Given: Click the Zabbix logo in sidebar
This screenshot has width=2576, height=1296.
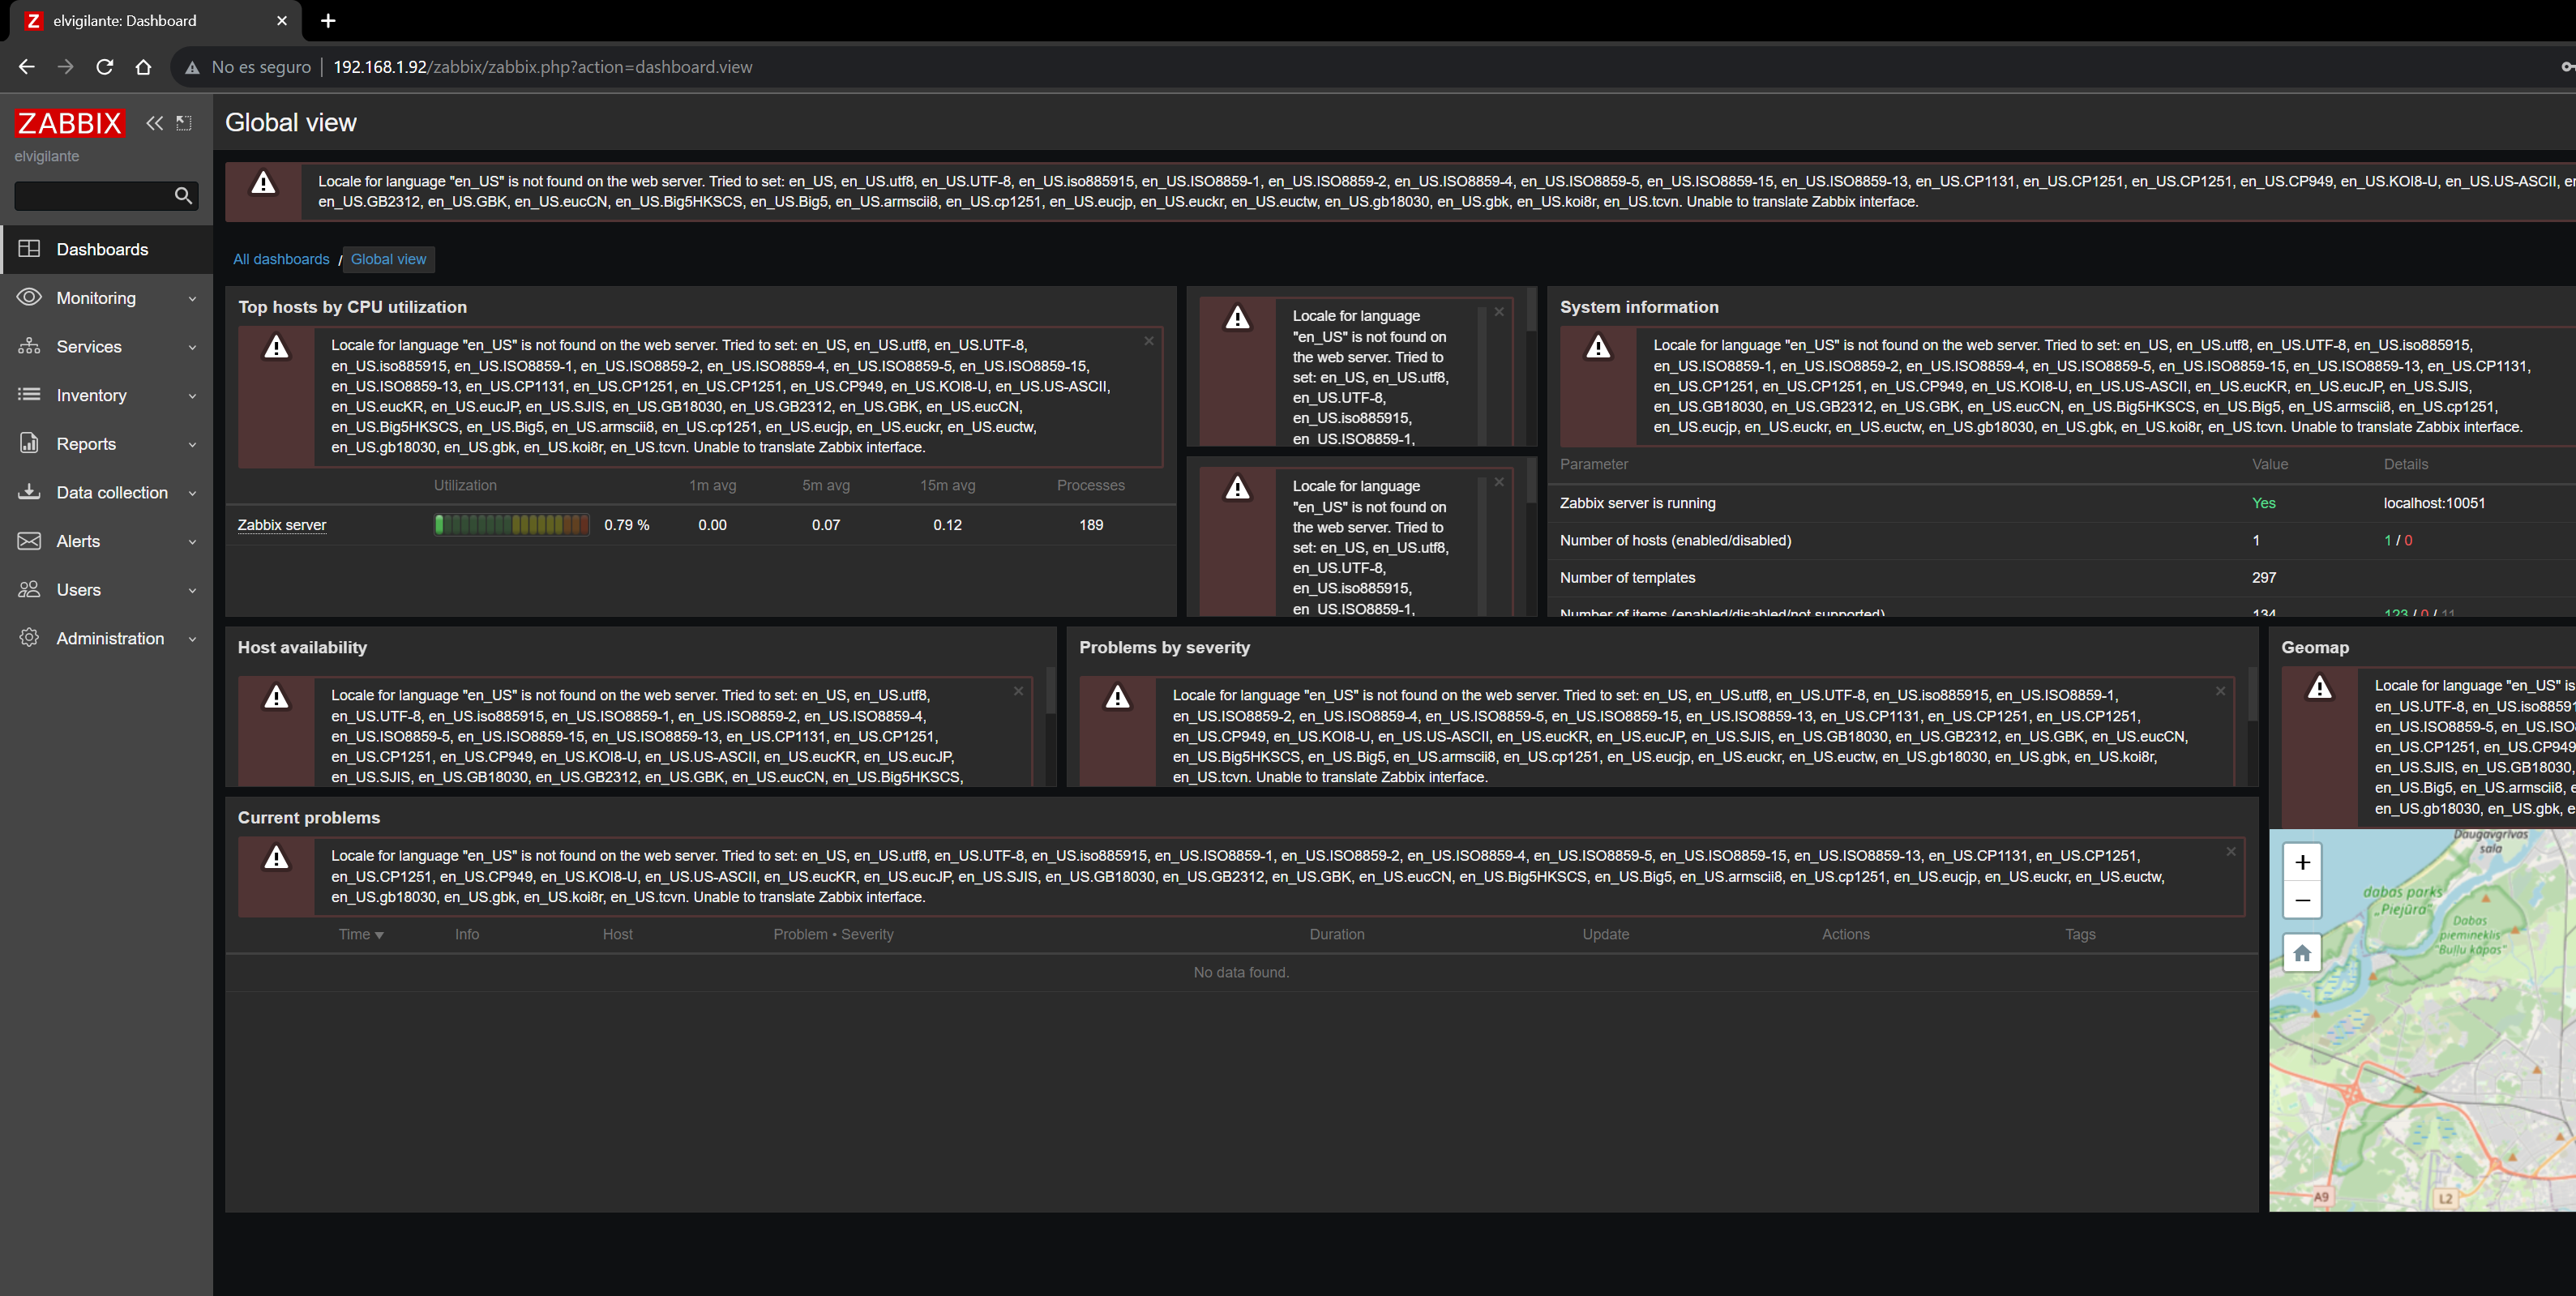Looking at the screenshot, I should [69, 123].
